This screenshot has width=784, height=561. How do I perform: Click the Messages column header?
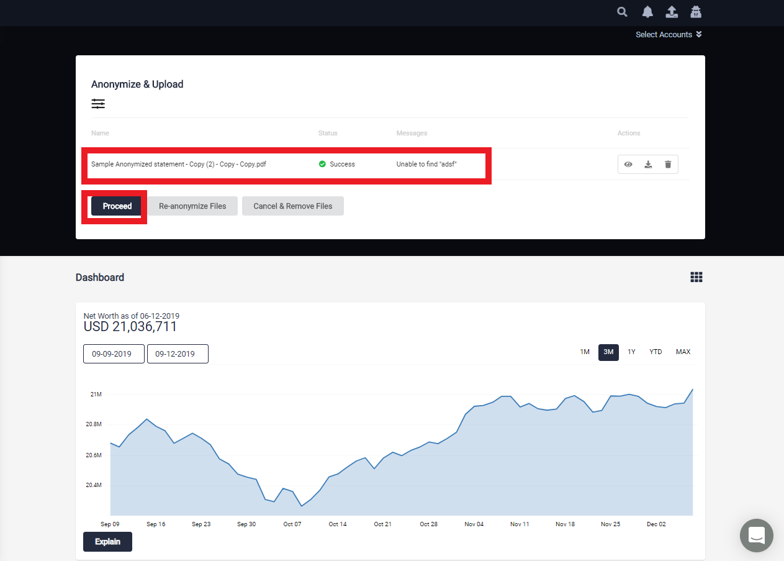[412, 133]
